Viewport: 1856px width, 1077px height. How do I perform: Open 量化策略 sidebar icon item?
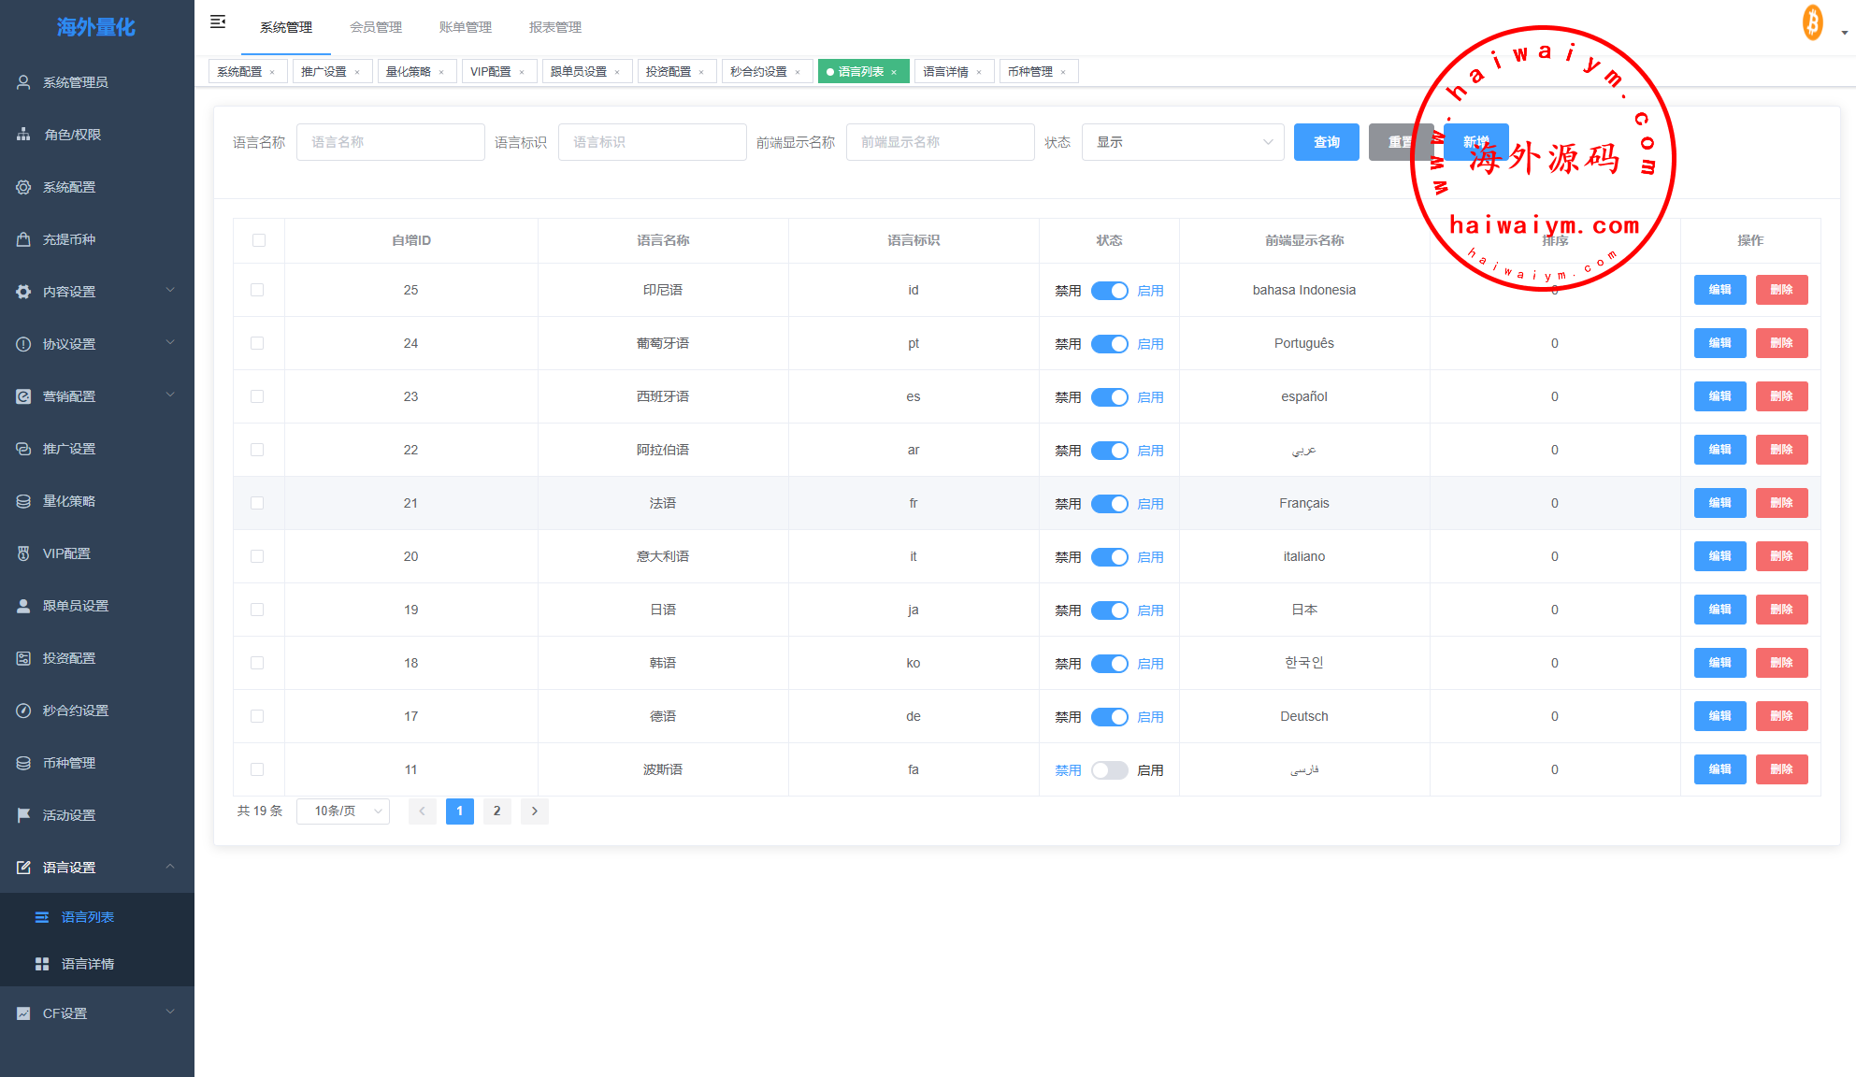click(x=23, y=501)
